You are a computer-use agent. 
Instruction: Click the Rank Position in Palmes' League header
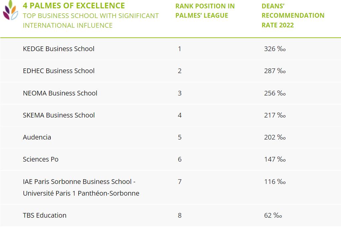tap(205, 11)
